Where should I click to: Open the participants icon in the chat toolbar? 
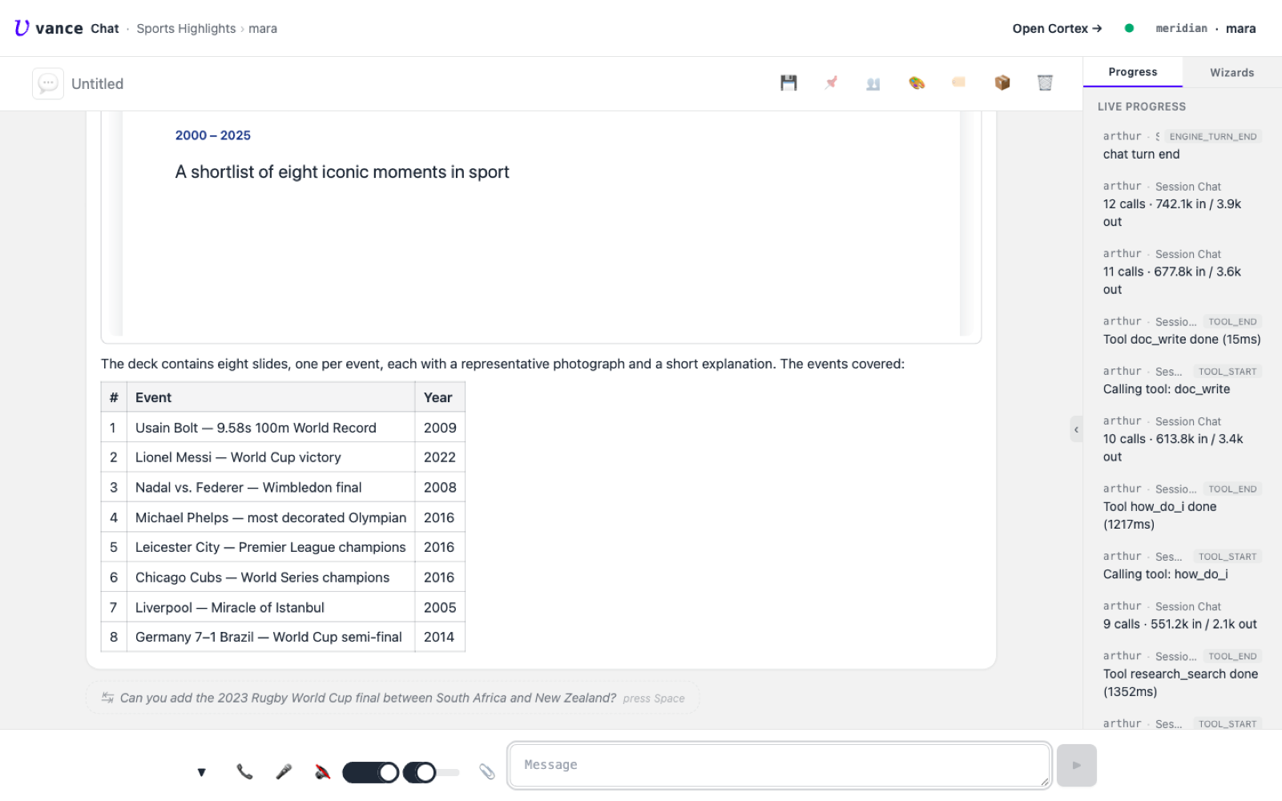(x=873, y=83)
